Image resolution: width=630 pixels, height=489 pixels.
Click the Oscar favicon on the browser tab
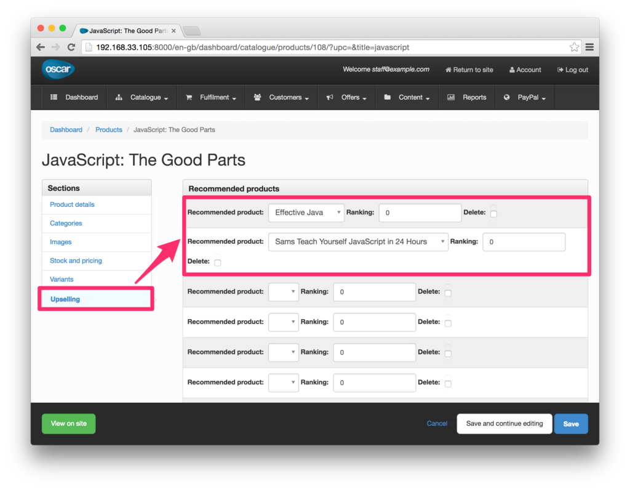84,31
